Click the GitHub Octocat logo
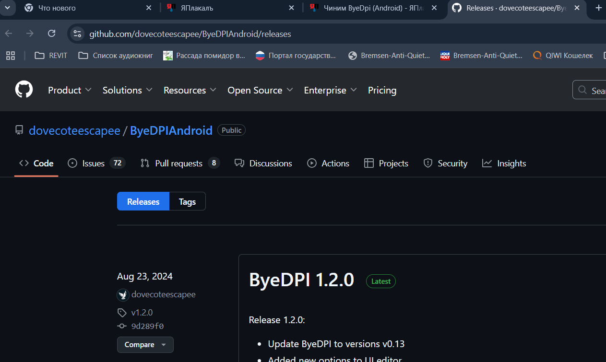Viewport: 606px width, 362px height. tap(24, 90)
